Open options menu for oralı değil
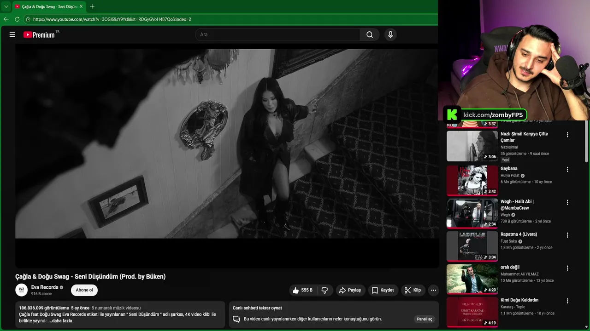This screenshot has height=331, width=590. tap(567, 268)
